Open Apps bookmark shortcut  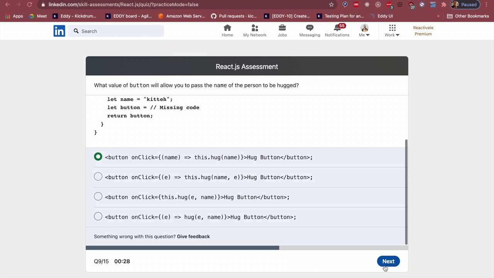(14, 16)
